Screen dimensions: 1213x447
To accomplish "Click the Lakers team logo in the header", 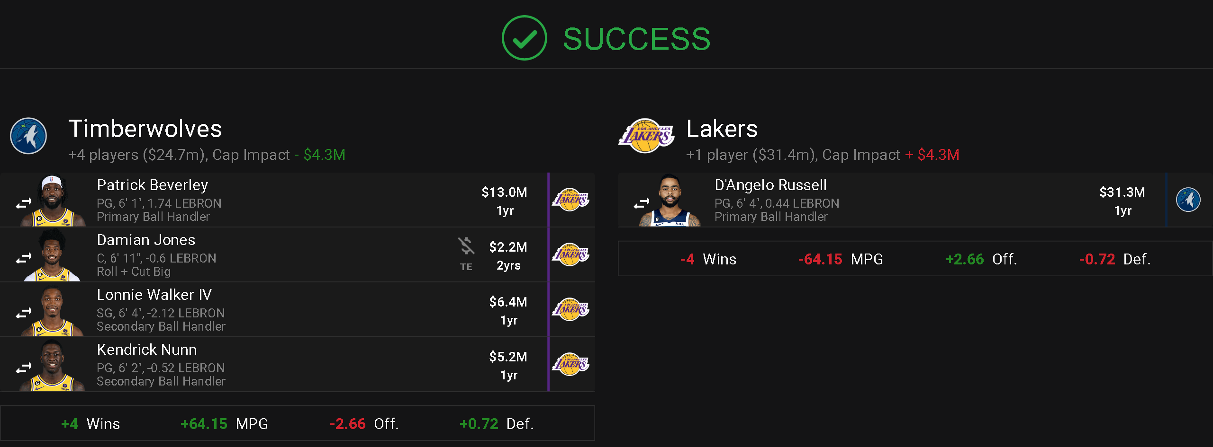I will [x=646, y=136].
